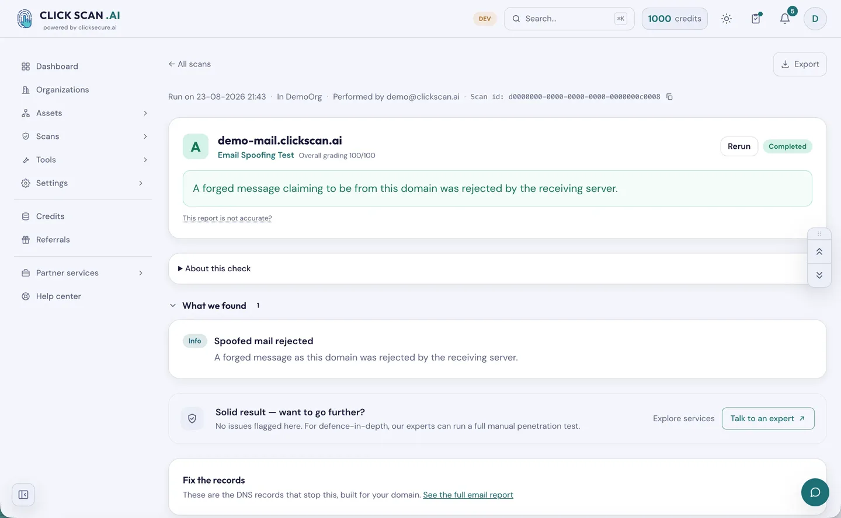The height and width of the screenshot is (518, 841).
Task: Click the Overall grading 100/100 text
Action: coord(337,156)
